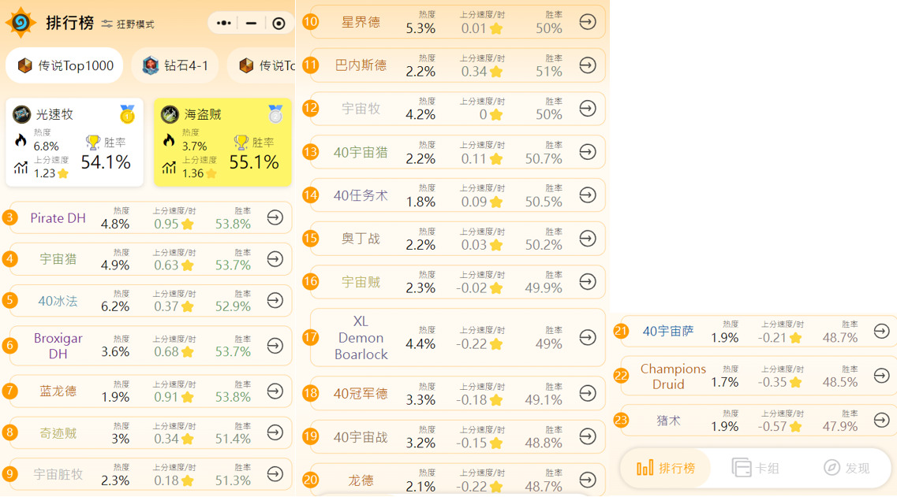
Task: Click arrow icon for Broxigar DH
Action: point(275,346)
